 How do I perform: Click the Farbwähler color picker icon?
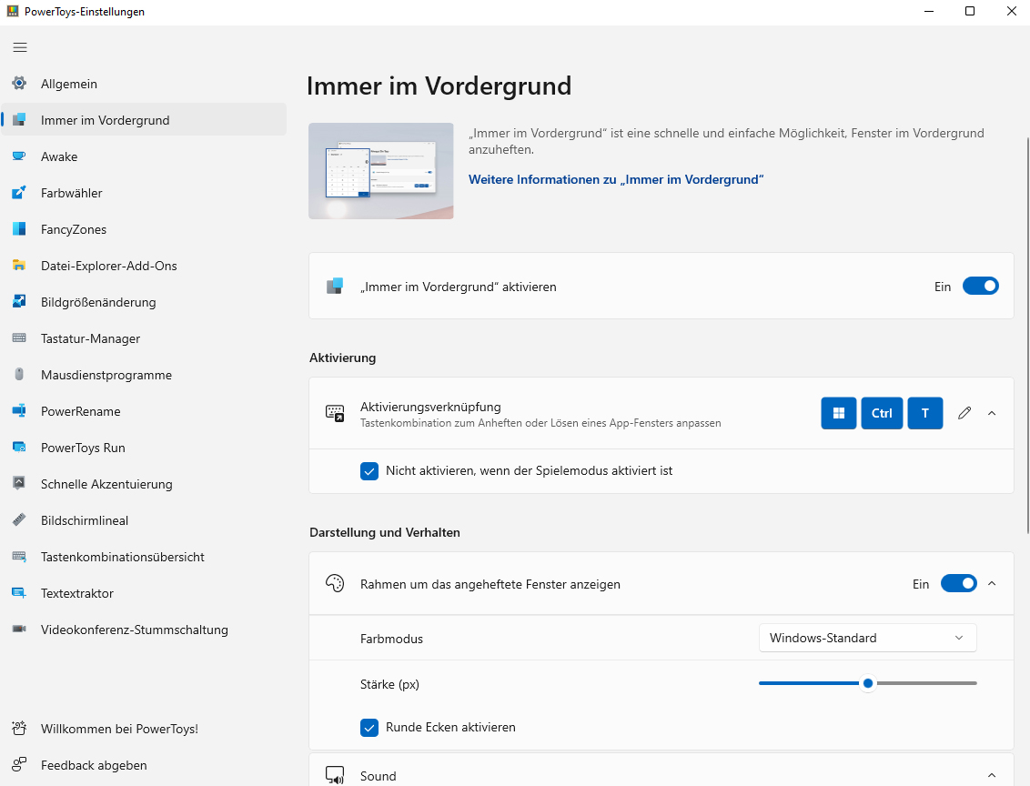(x=19, y=192)
